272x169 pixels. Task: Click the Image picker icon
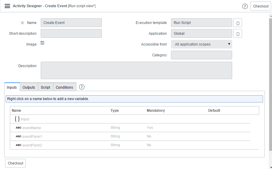pos(42,43)
